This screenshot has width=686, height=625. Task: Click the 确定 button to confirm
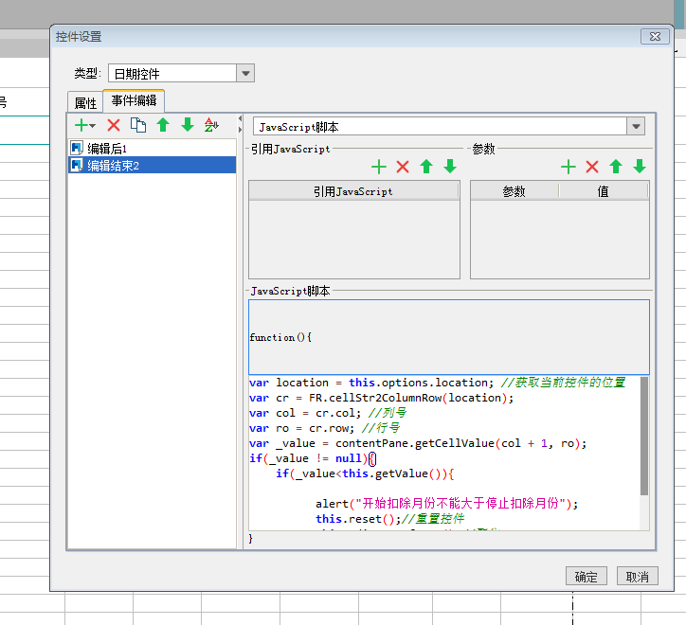click(x=587, y=577)
